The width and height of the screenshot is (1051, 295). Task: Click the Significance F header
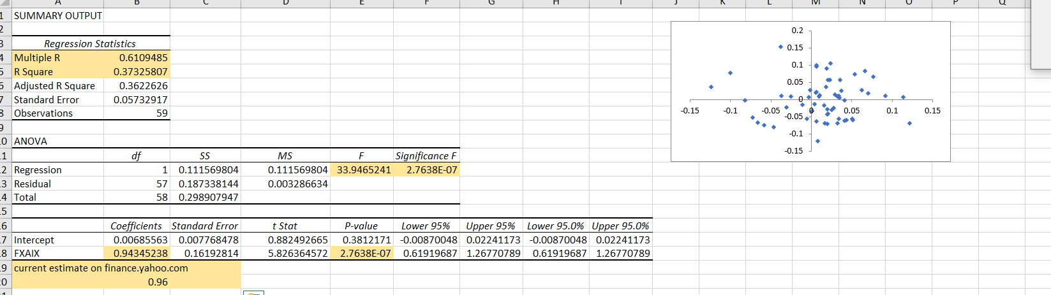(426, 155)
